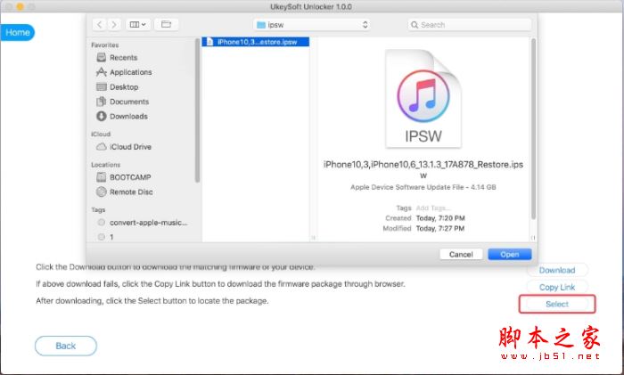Click the Search field in file dialog
The height and width of the screenshot is (375, 624).
tap(470, 25)
